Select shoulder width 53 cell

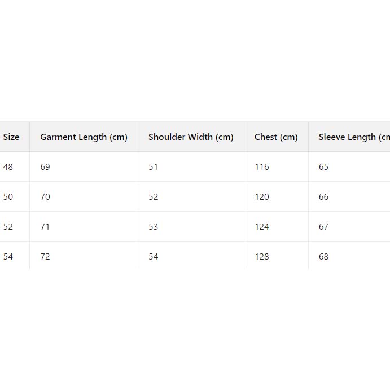154,227
